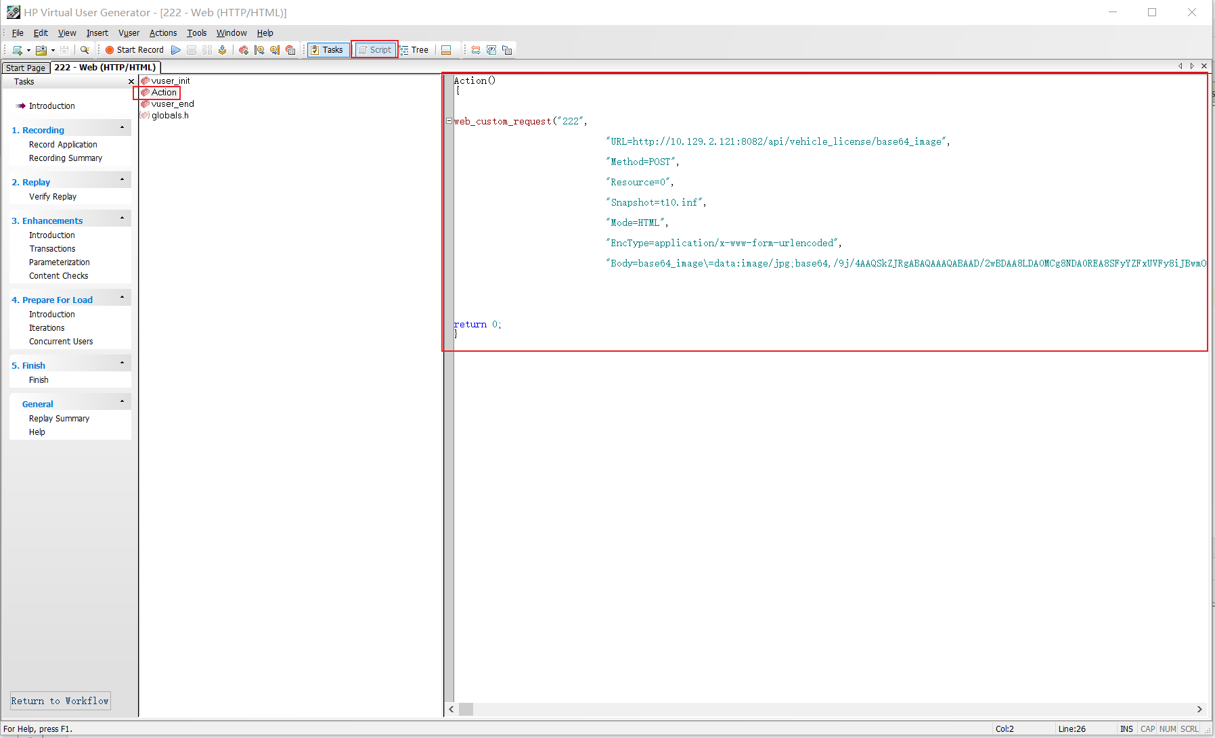Run the script with the Replay play icon

point(176,50)
